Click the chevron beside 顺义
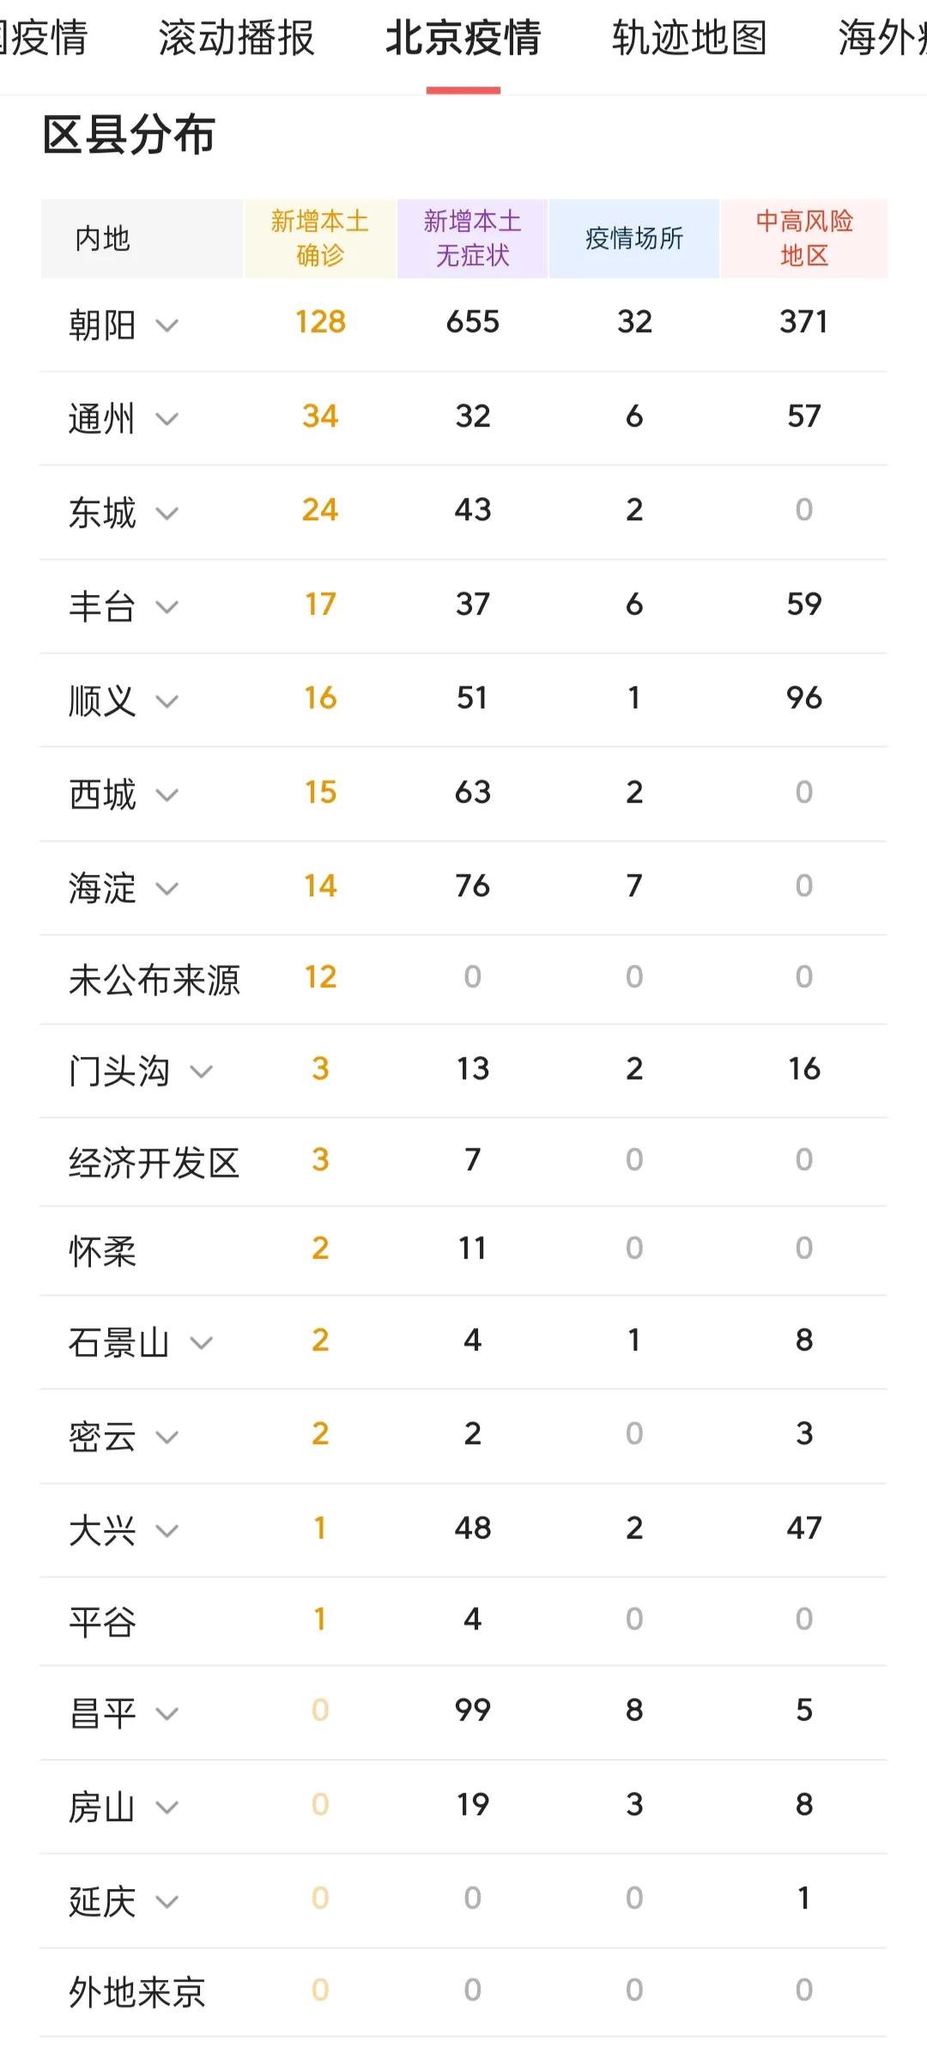This screenshot has height=2059, width=927. 167,702
